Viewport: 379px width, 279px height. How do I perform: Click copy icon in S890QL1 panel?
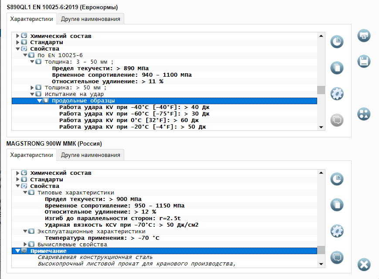click(x=337, y=68)
